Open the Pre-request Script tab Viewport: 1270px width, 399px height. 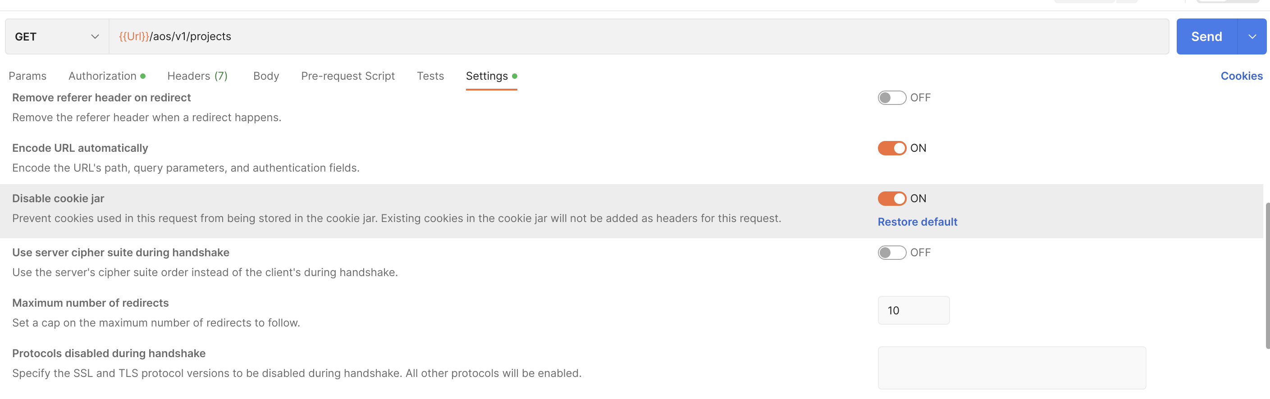pos(347,76)
